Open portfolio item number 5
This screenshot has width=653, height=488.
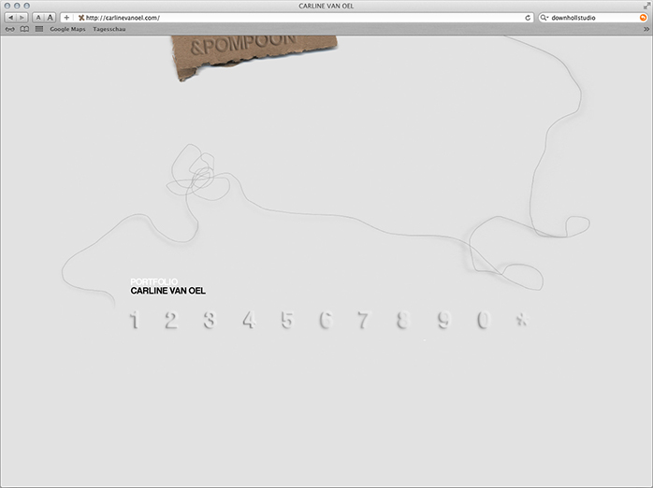pyautogui.click(x=286, y=321)
